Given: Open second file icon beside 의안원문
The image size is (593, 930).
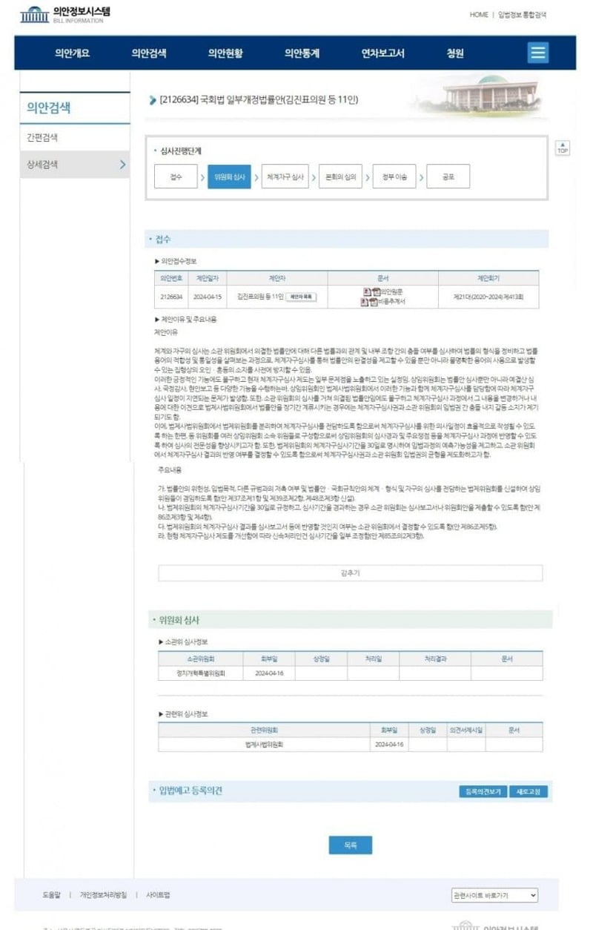Looking at the screenshot, I should coord(376,291).
